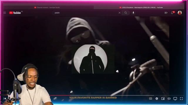Enter fullscreen mode in player
Image resolution: width=188 pixels, height=105 pixels.
click(x=181, y=99)
